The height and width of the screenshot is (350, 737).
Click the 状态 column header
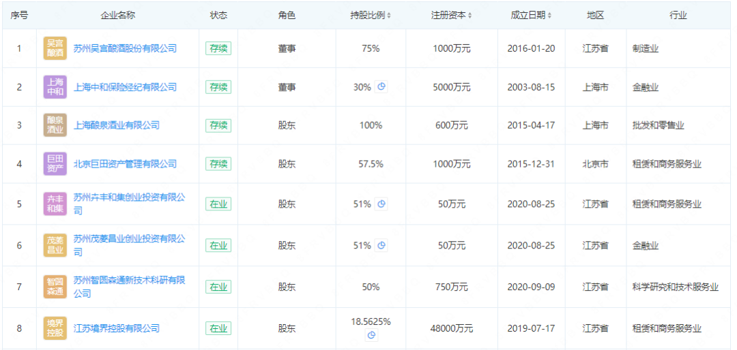[x=218, y=16]
